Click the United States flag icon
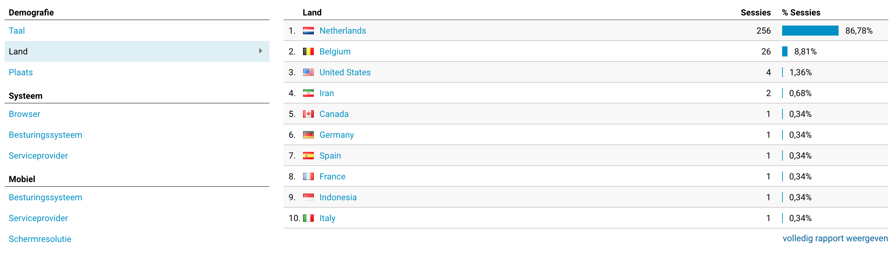The width and height of the screenshot is (893, 254). 308,73
